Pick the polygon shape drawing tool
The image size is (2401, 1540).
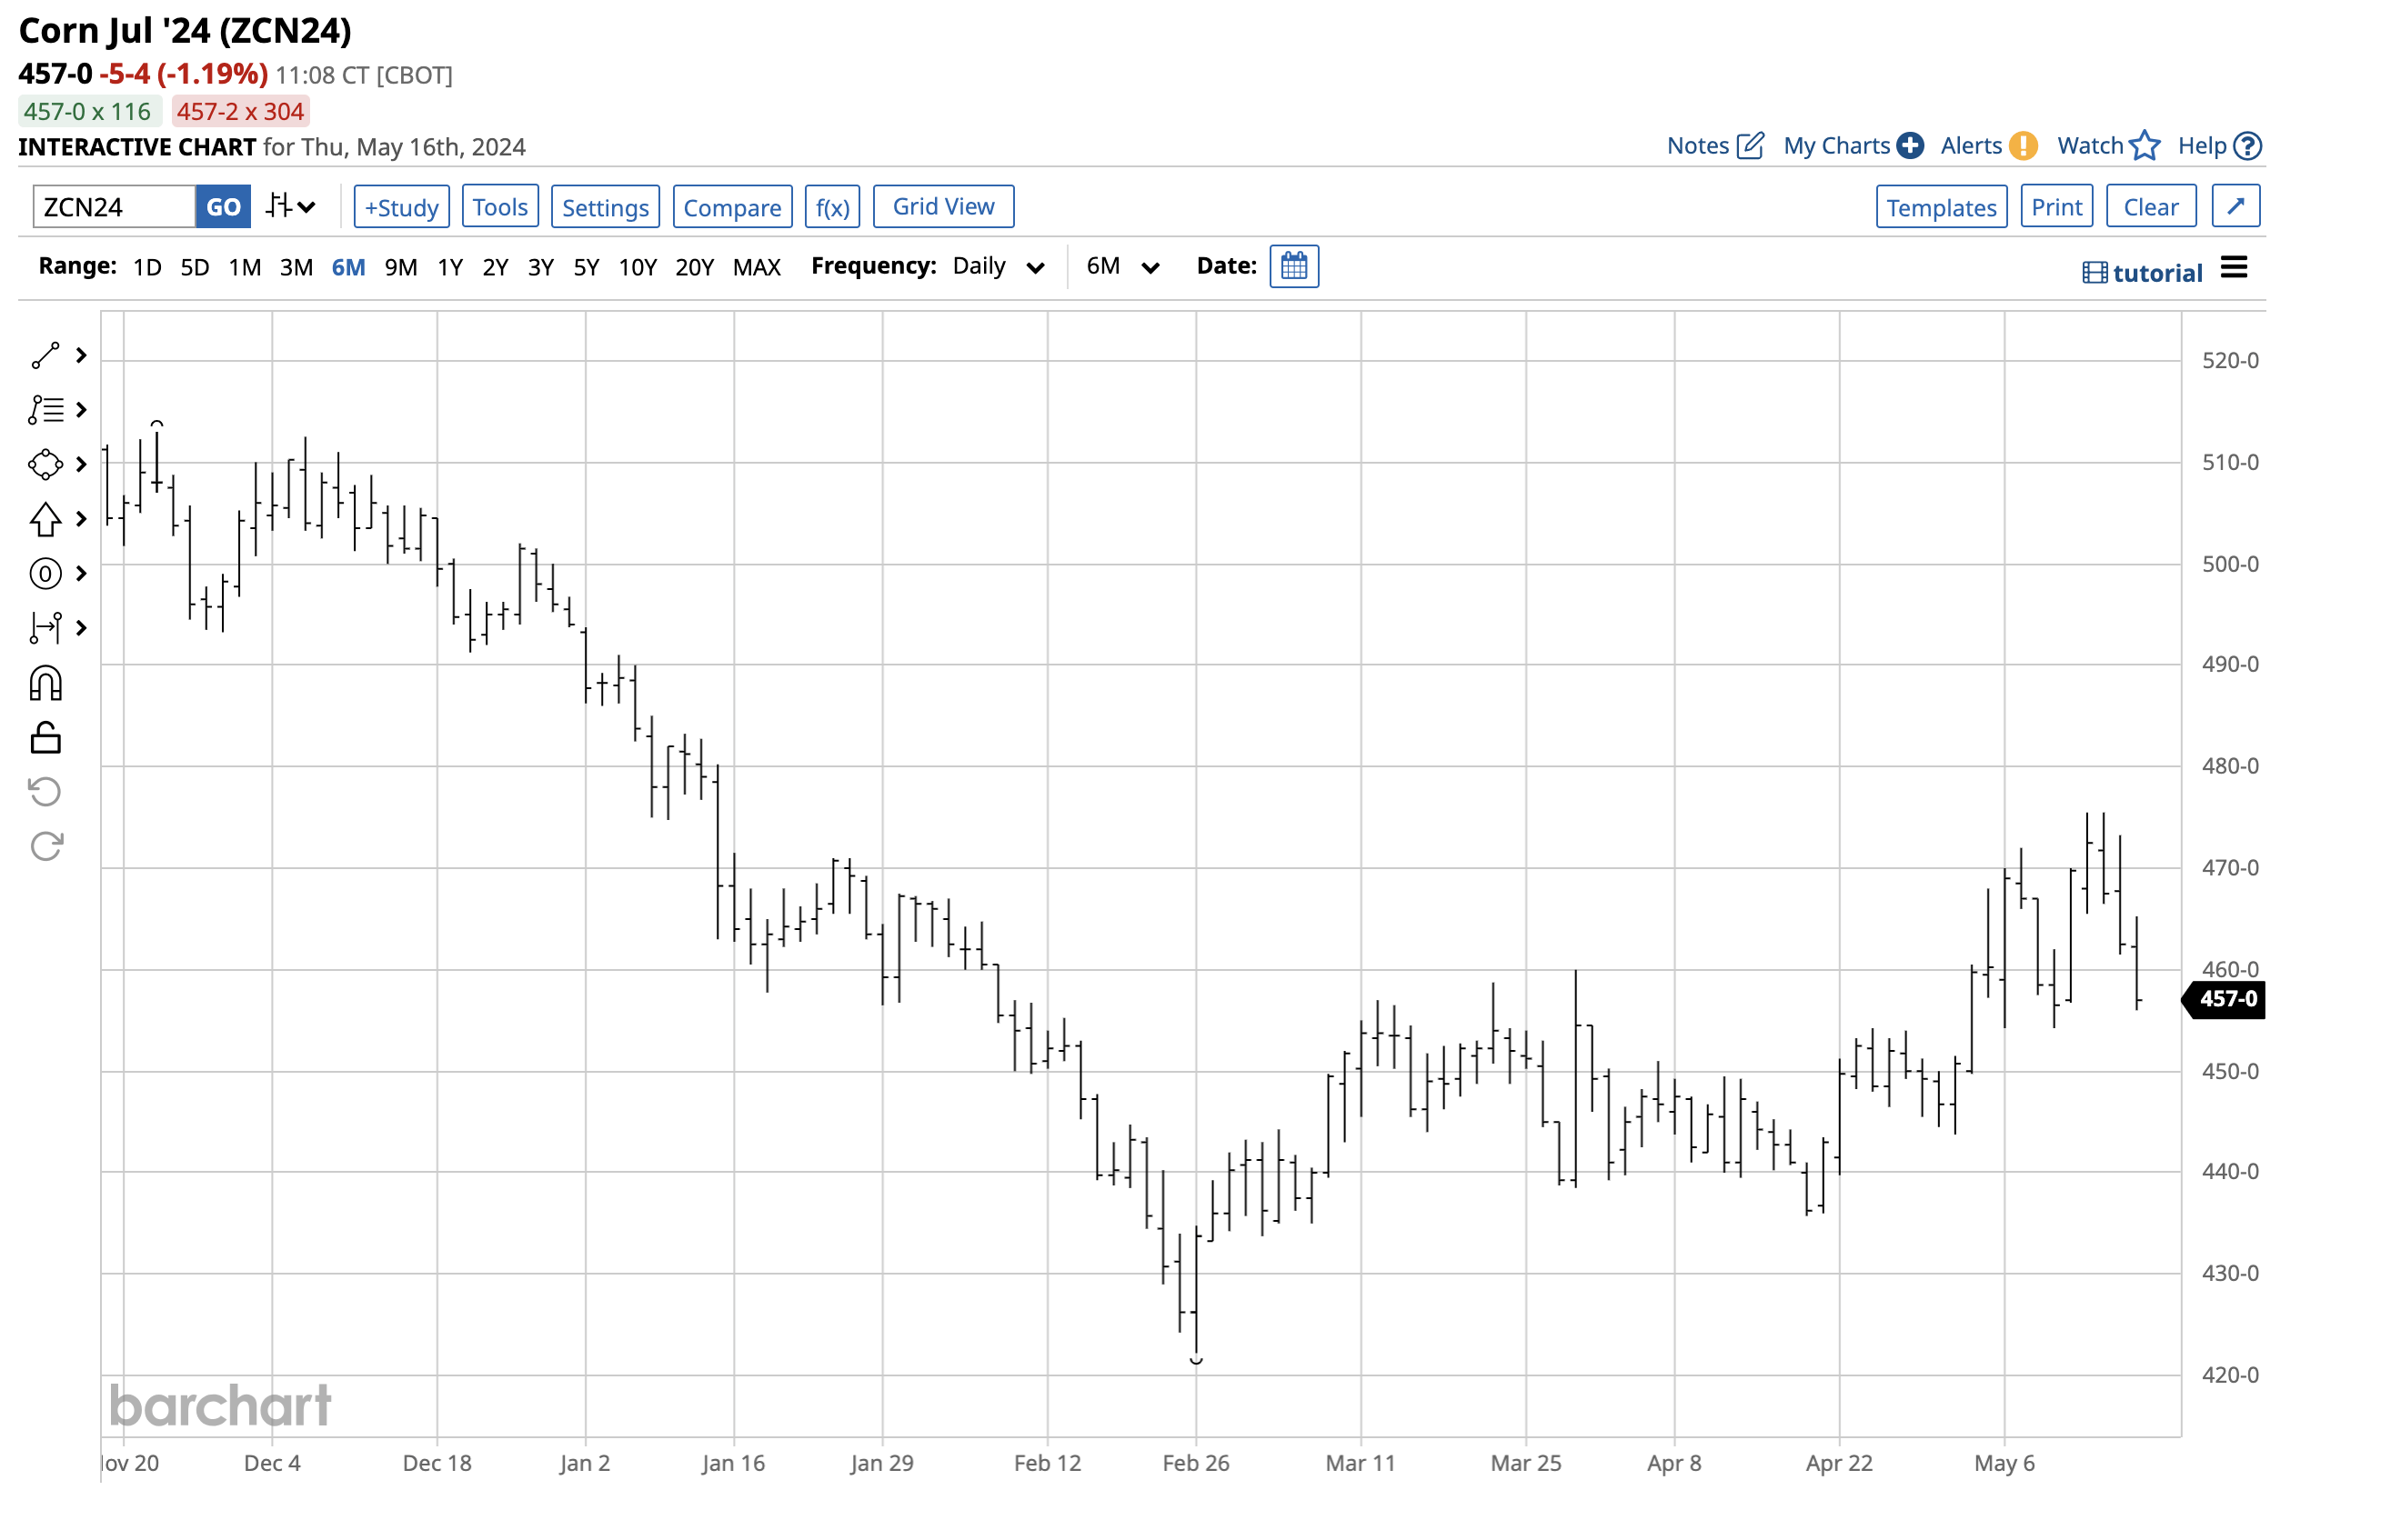point(45,464)
